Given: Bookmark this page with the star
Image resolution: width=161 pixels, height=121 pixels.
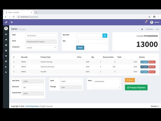Looking at the screenshot, I should (x=149, y=17).
